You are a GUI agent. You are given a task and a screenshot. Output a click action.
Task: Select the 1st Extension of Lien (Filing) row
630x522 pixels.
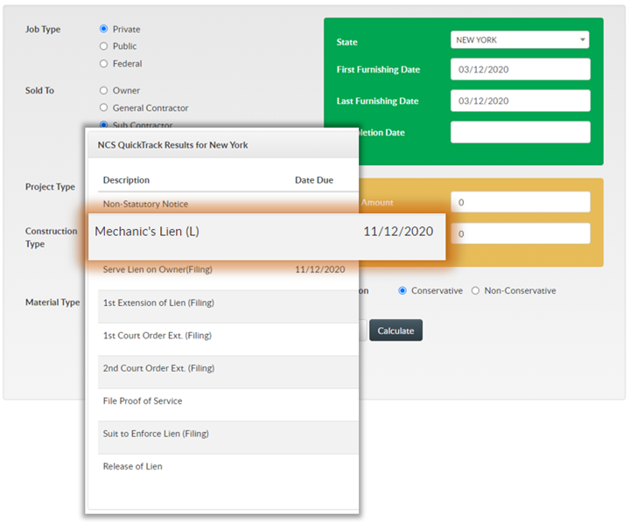pos(222,303)
